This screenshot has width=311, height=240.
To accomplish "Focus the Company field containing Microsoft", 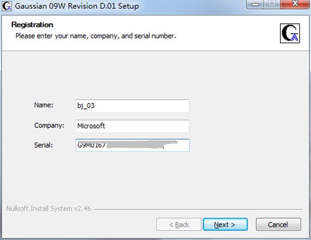I will 132,126.
